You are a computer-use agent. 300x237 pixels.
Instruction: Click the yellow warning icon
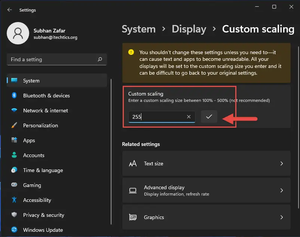click(131, 52)
